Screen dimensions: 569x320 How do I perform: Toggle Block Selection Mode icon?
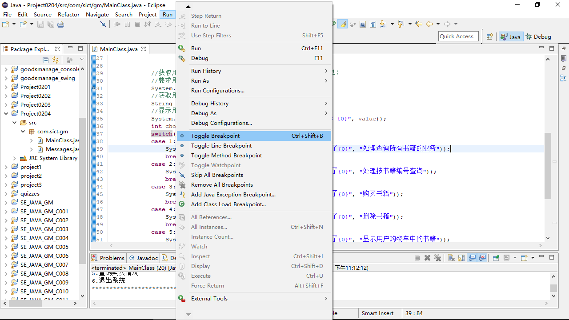point(363,24)
